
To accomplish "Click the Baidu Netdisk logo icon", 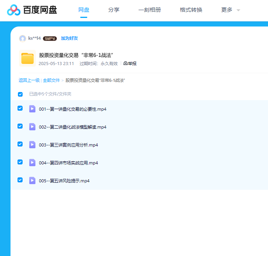I will pyautogui.click(x=14, y=10).
